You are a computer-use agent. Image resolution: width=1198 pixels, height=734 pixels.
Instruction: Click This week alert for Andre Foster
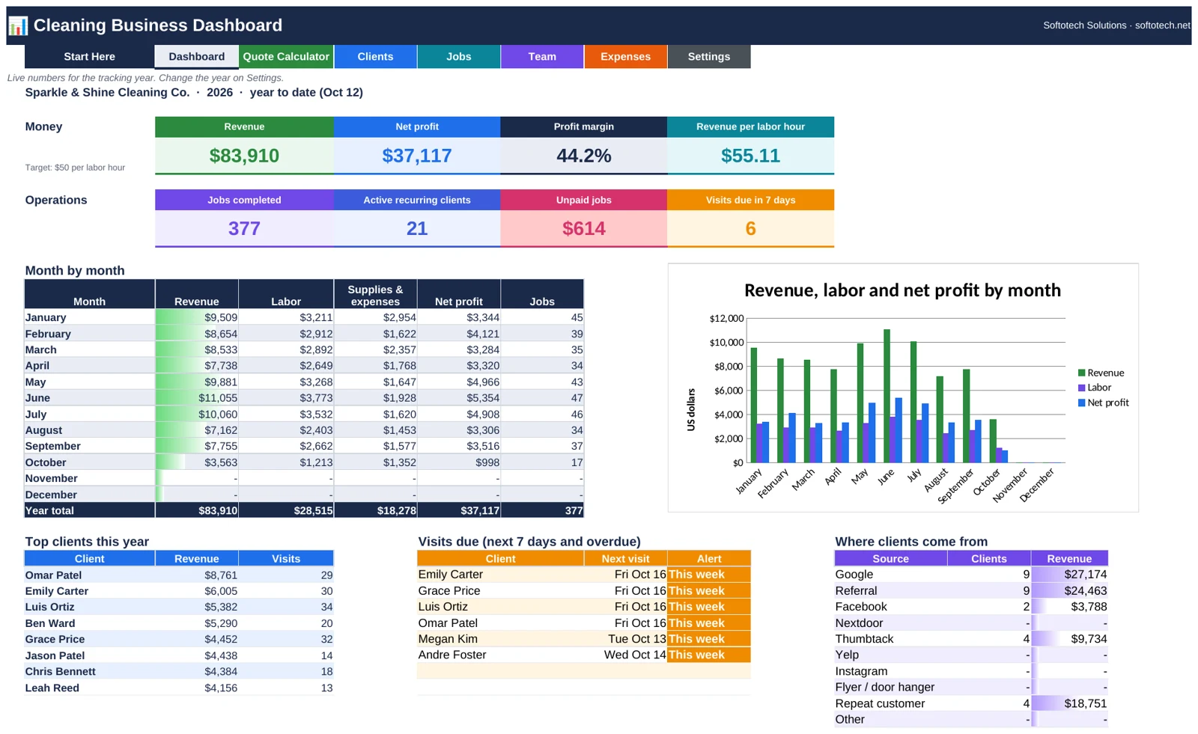[708, 655]
